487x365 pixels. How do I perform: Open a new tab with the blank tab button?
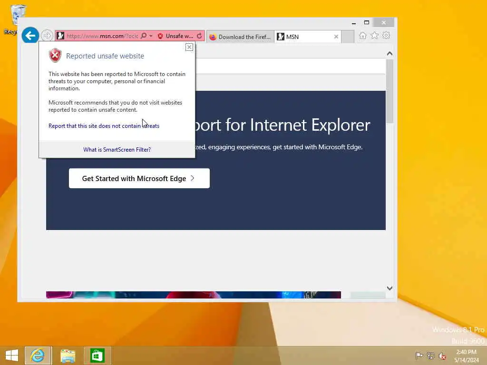coord(348,37)
